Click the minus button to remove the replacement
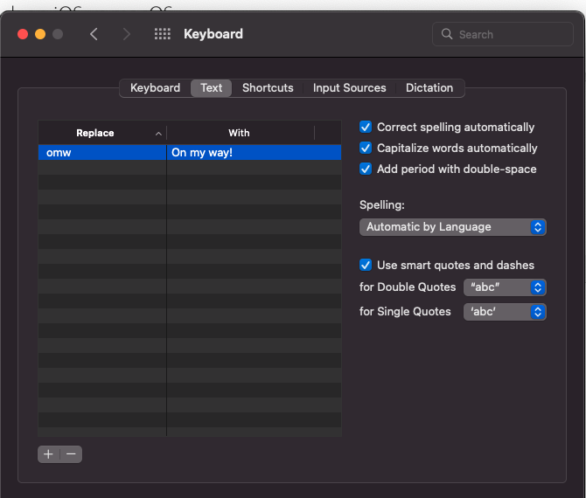Screen dimensions: 586x498 [x=72, y=454]
